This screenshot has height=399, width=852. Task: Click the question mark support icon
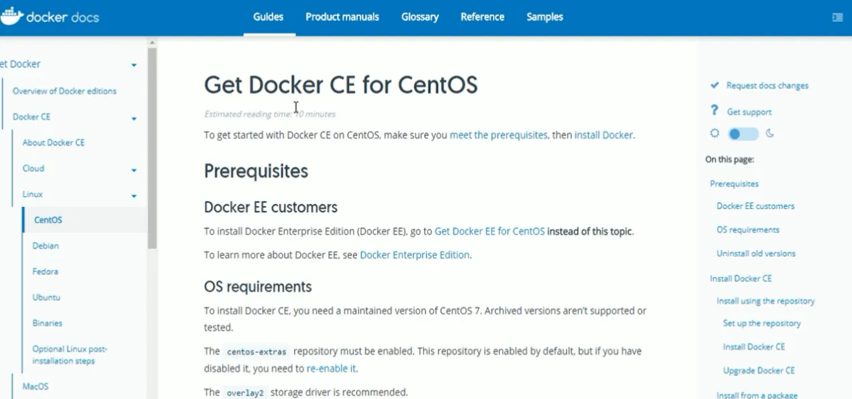(x=714, y=111)
